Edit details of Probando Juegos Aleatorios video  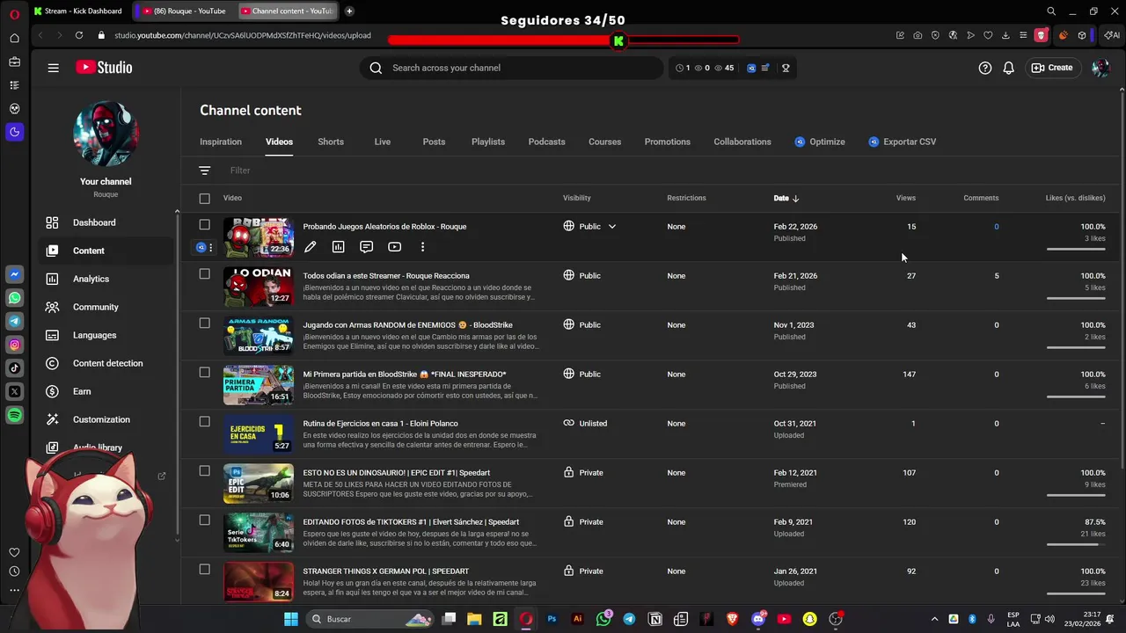pos(311,247)
